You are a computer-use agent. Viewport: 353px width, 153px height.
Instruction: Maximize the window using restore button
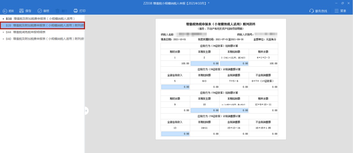point(342,3)
